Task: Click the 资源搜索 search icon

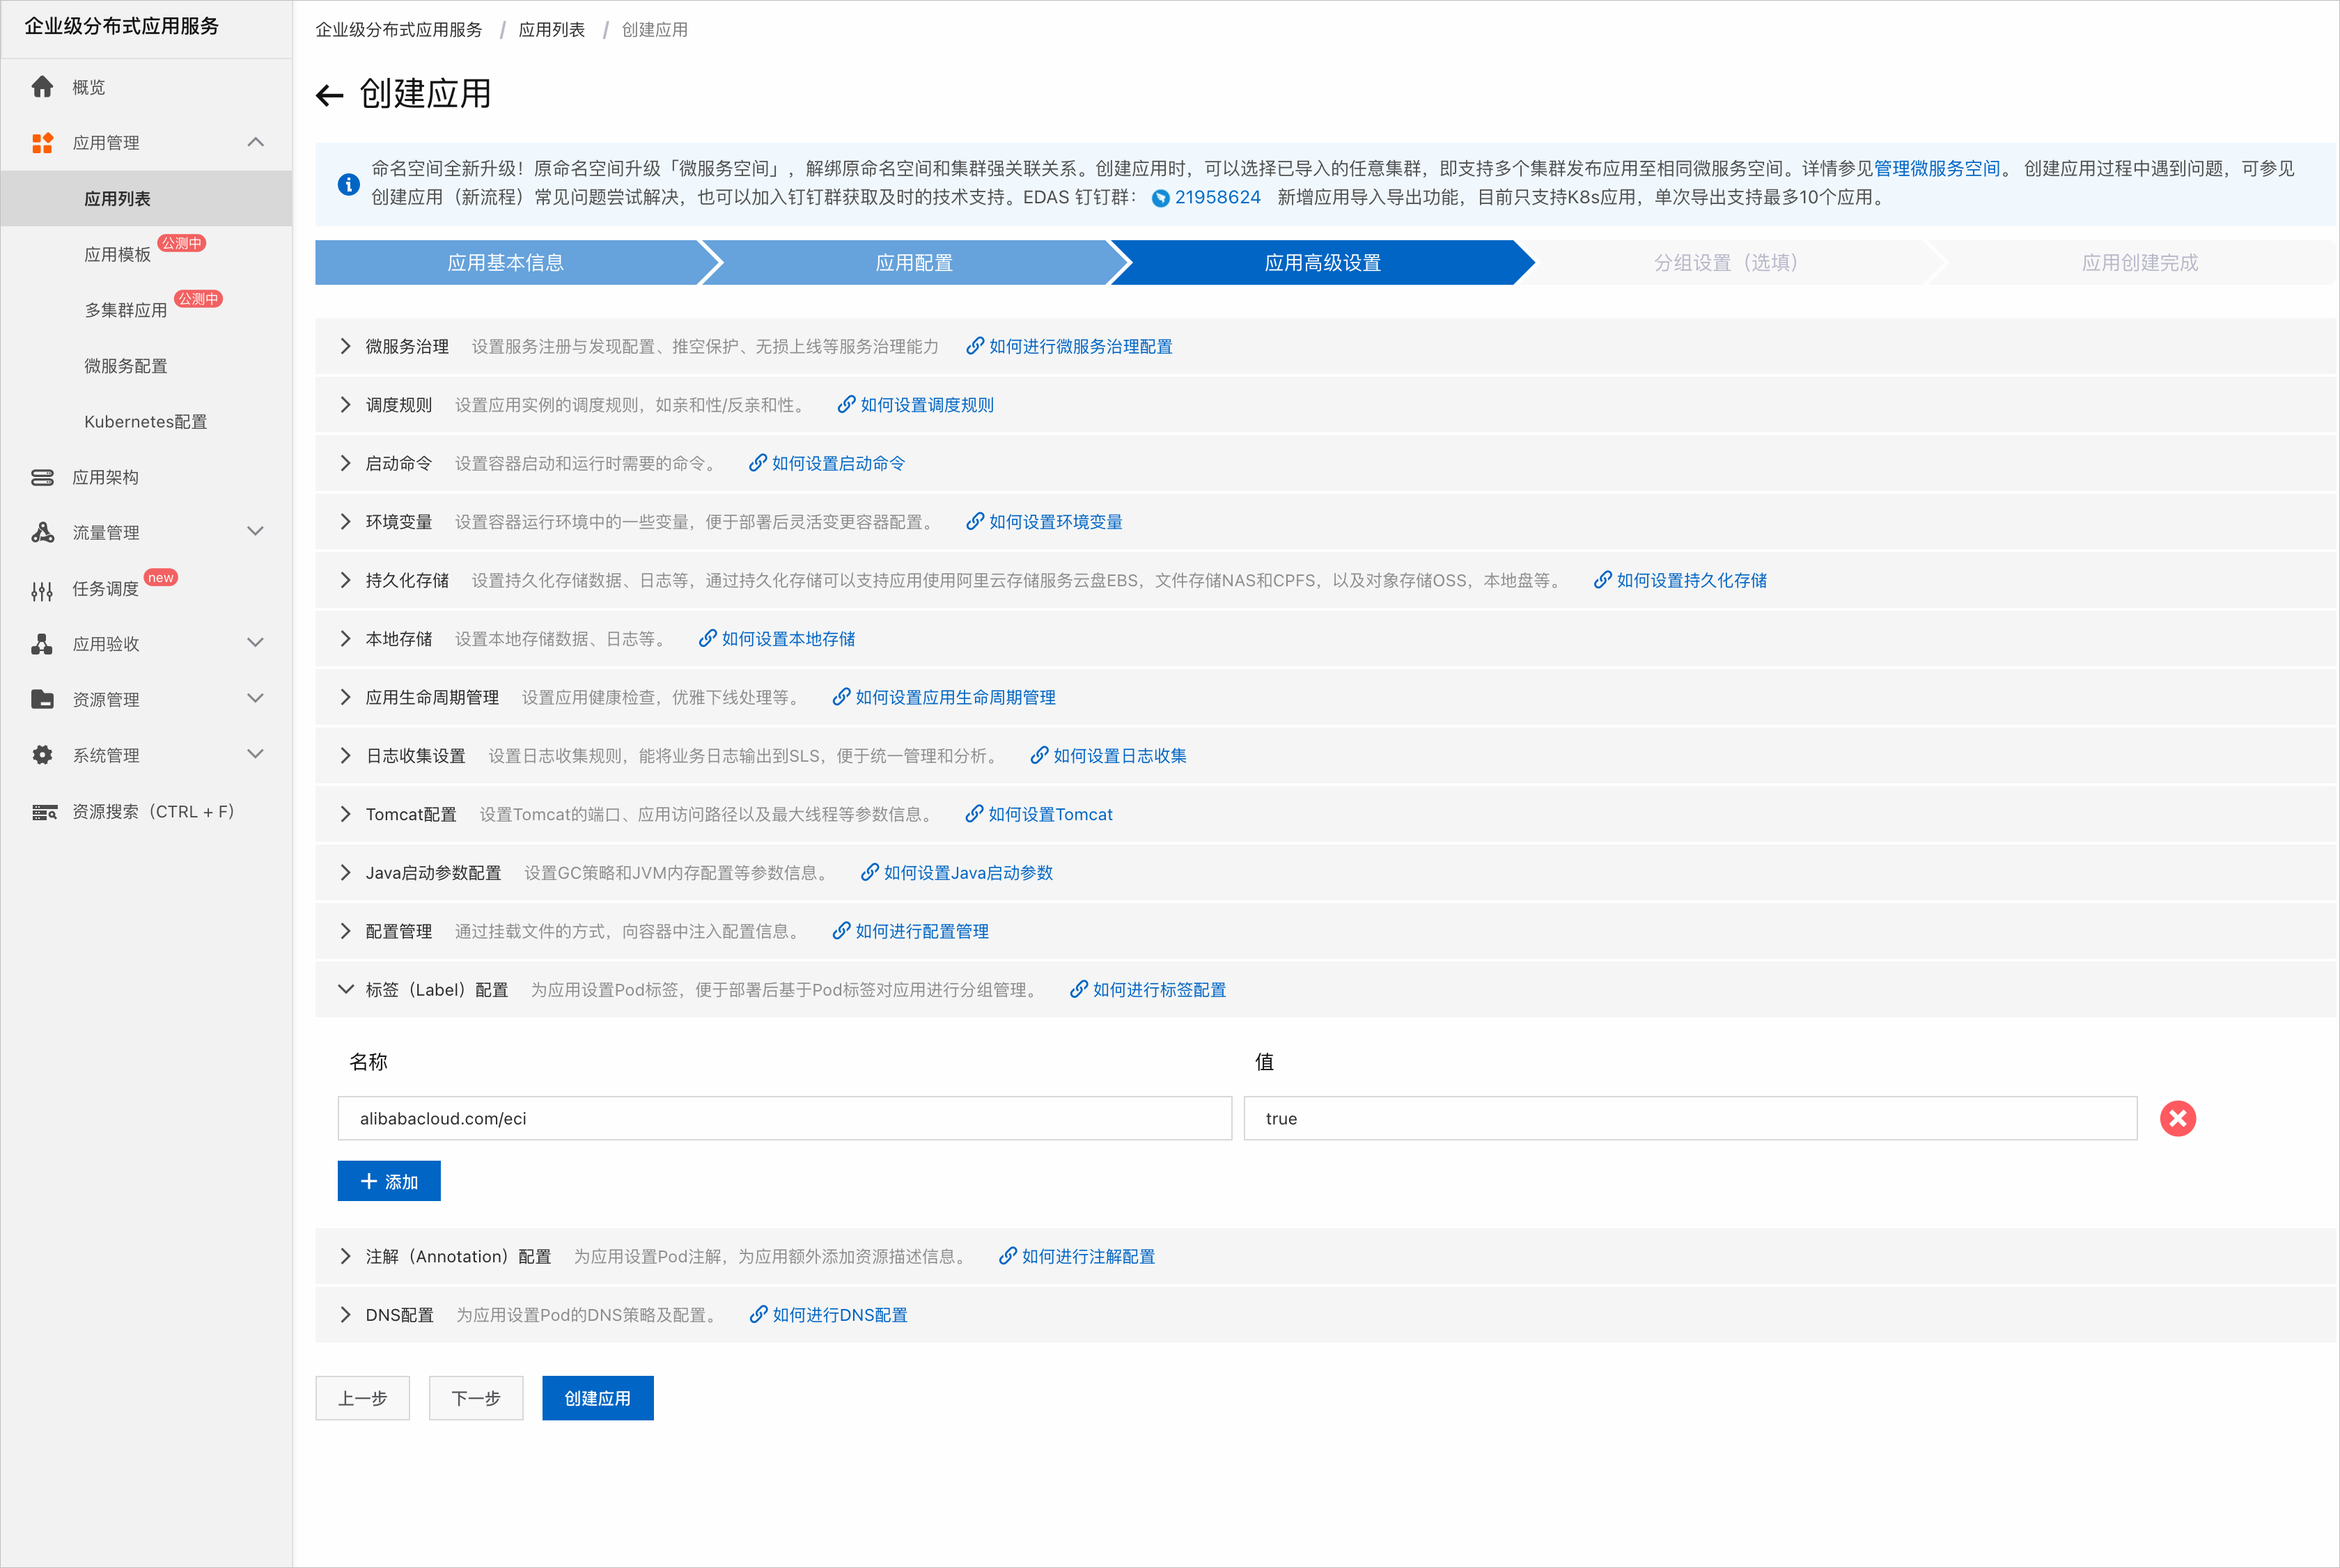Action: (44, 812)
